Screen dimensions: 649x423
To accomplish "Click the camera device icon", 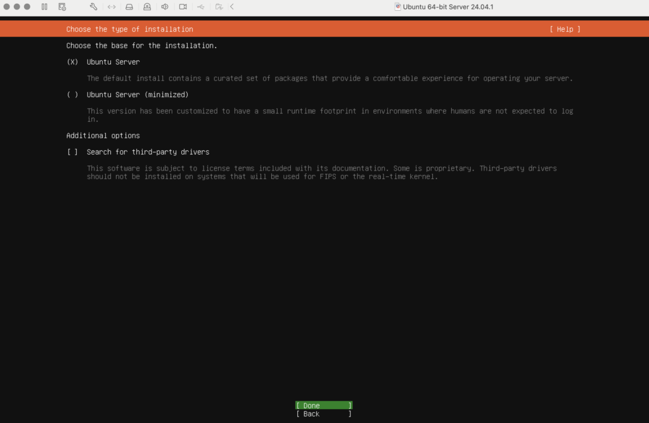I will click(183, 7).
